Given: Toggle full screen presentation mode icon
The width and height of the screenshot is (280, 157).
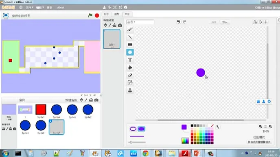Looking at the screenshot, I should (6, 15).
